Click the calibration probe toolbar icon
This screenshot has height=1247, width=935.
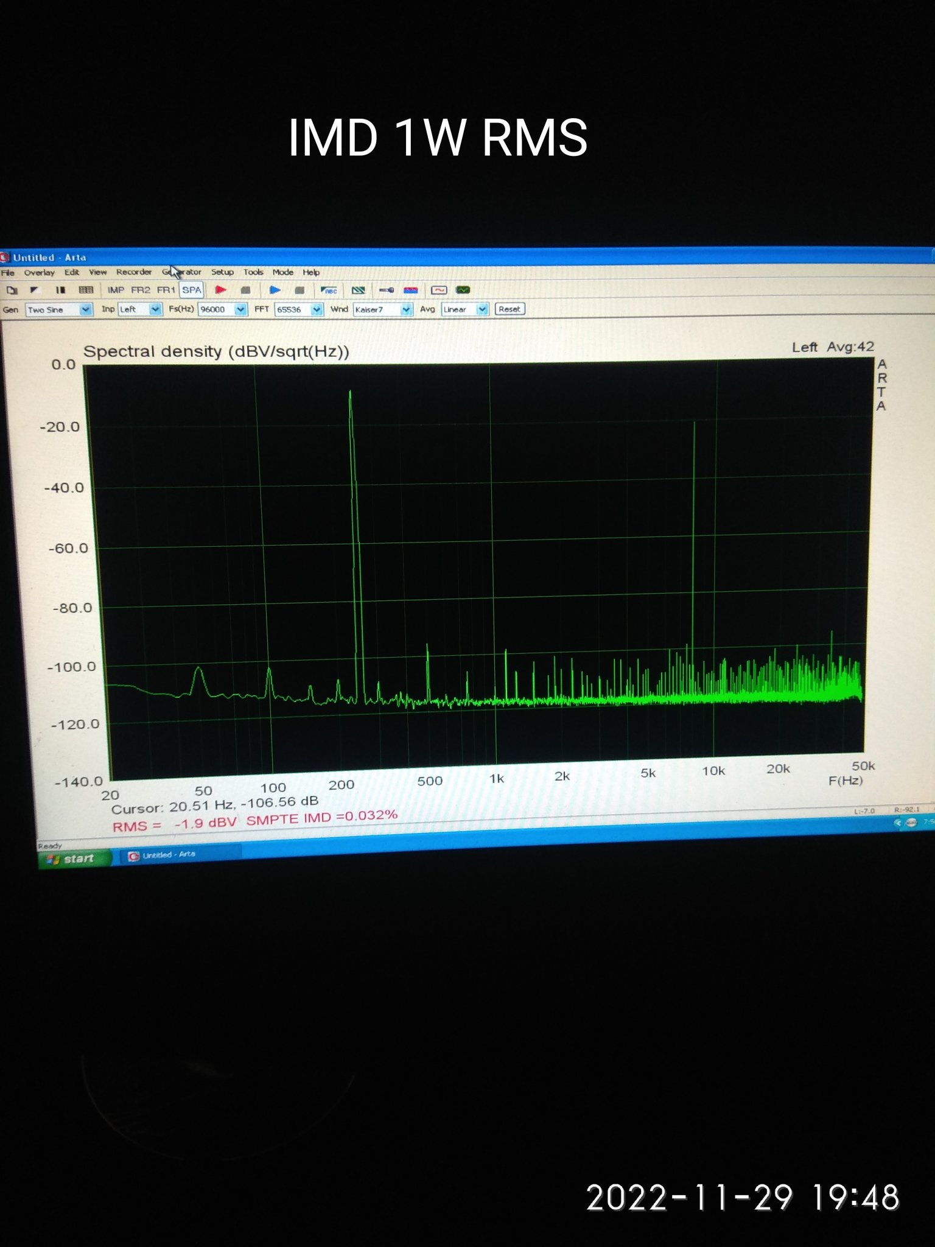coord(386,290)
